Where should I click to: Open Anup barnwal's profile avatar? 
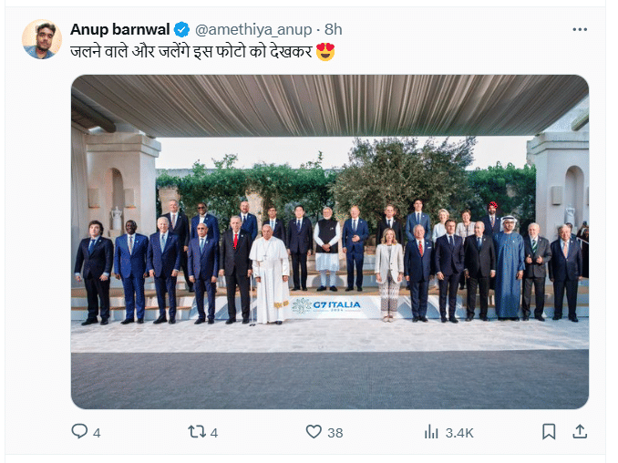42,39
